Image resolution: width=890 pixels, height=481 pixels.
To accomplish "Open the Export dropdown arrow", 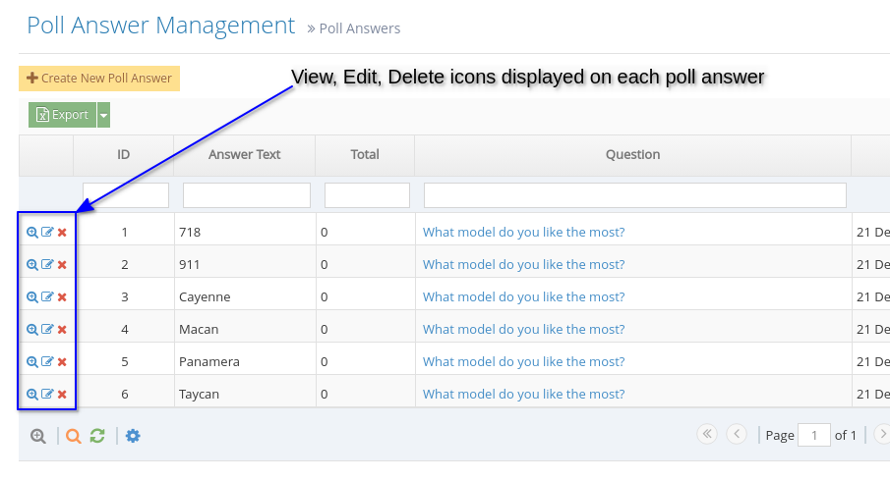I will coord(103,115).
